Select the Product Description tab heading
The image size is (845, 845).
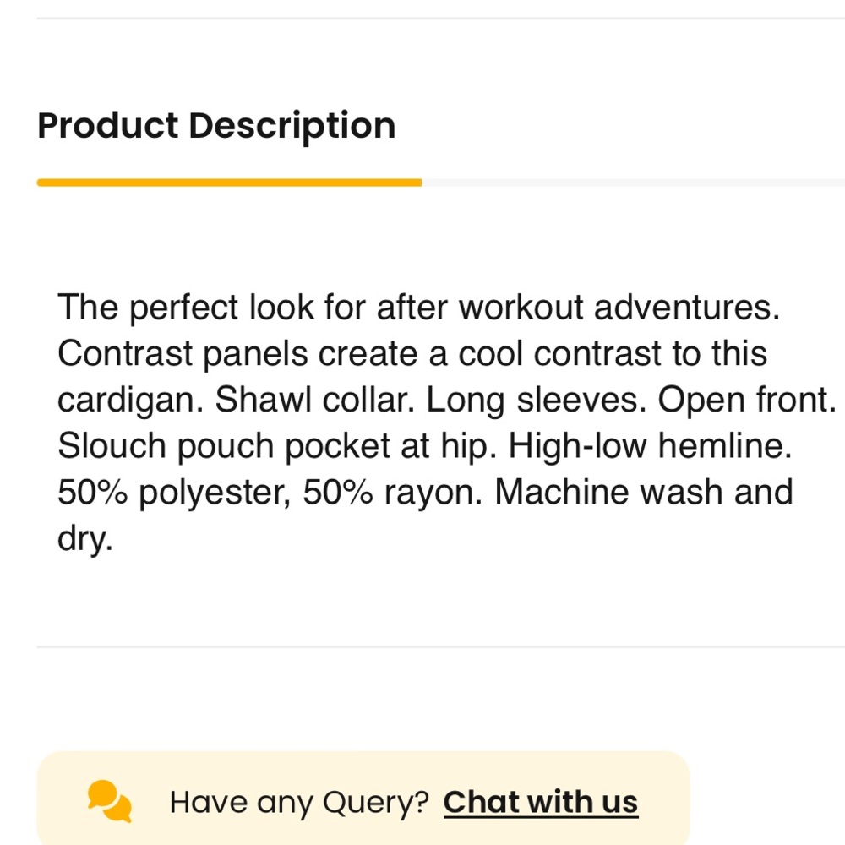click(216, 126)
